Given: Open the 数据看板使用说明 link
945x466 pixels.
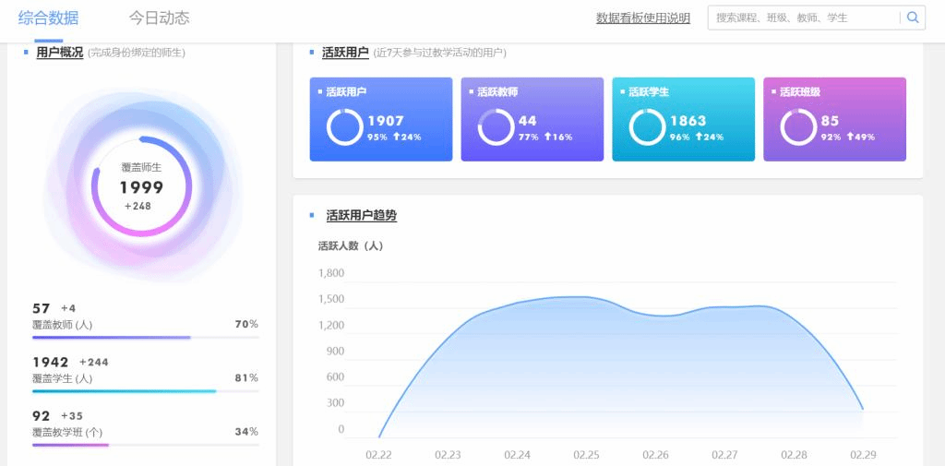Looking at the screenshot, I should 642,18.
